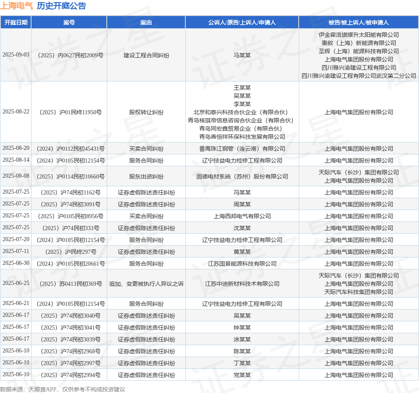Click plaintiff 番禺珠江钢管（连云港）有限公司
This screenshot has width=419, height=393.
coord(242,149)
